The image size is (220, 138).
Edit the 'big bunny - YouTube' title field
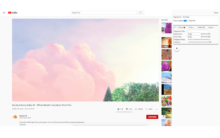pos(196,17)
